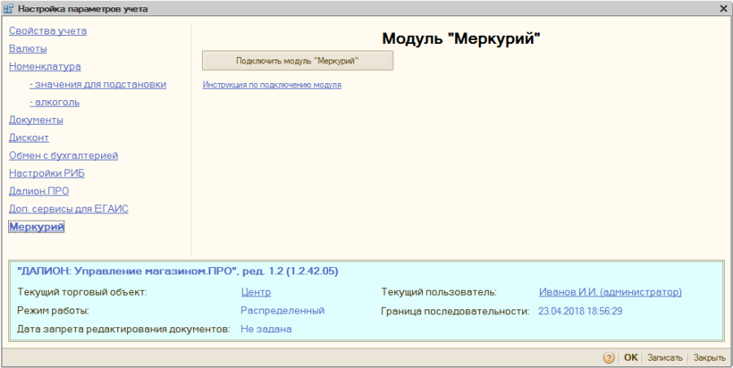Click the Распределенный mode value
Screen dimensions: 733x368
click(283, 310)
